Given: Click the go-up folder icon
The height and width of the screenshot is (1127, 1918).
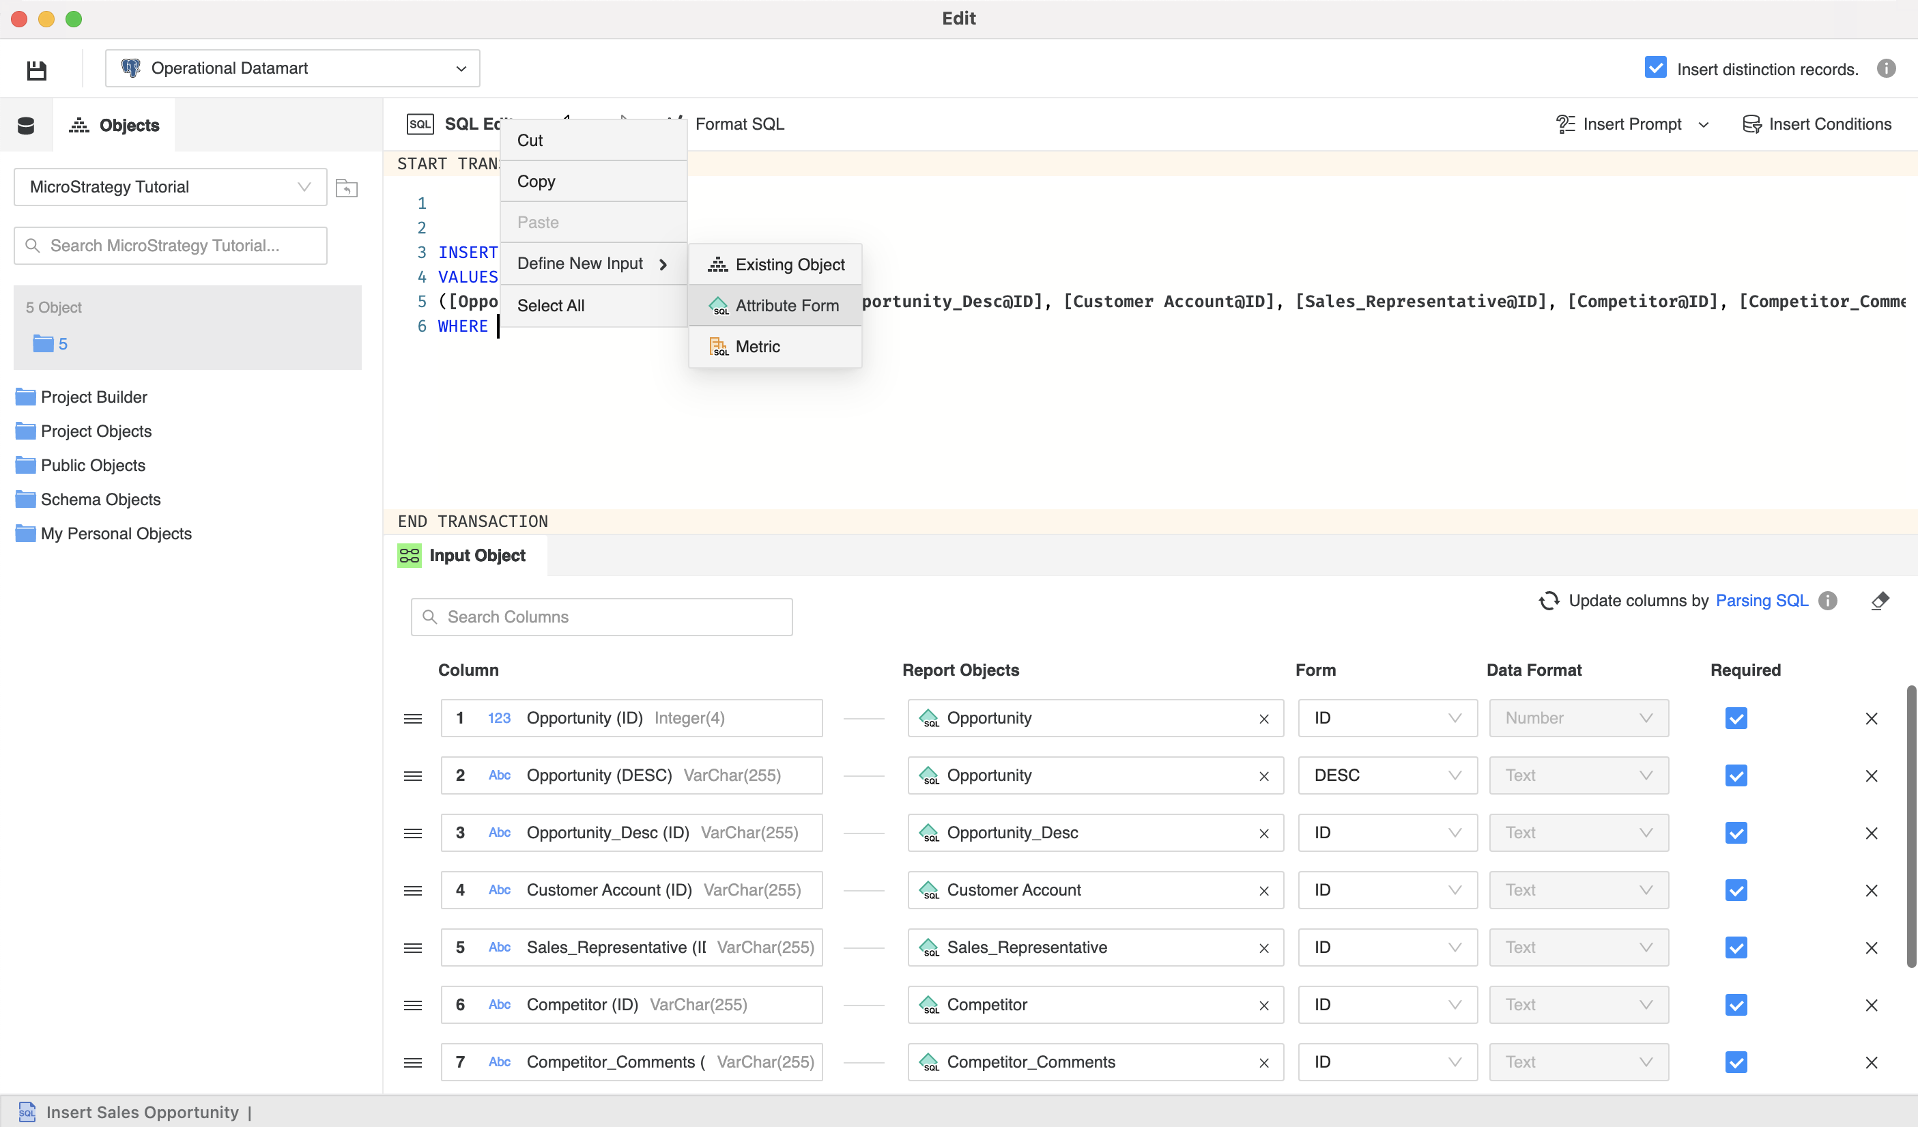Looking at the screenshot, I should (346, 187).
